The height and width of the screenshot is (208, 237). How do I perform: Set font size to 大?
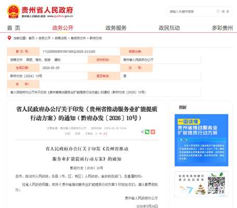[105, 134]
